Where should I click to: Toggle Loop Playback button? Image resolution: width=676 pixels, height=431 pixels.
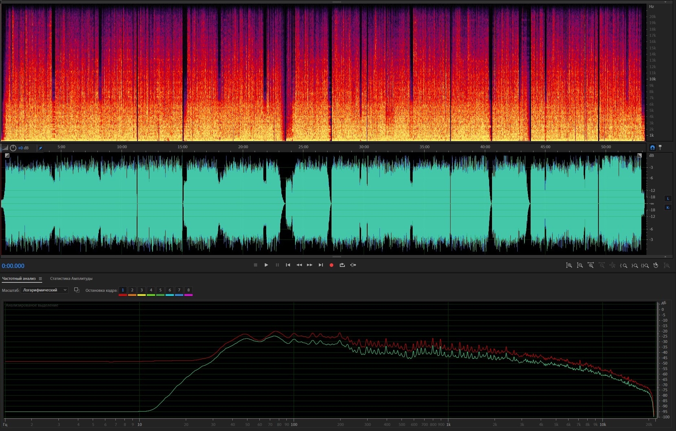click(x=342, y=265)
